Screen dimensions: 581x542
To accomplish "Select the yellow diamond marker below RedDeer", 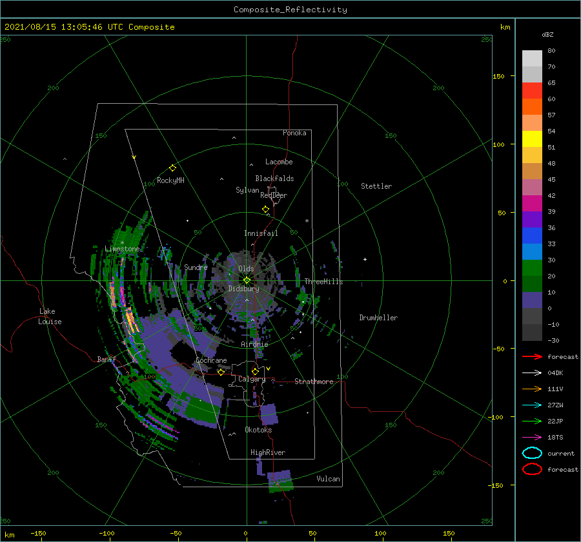I will click(266, 209).
